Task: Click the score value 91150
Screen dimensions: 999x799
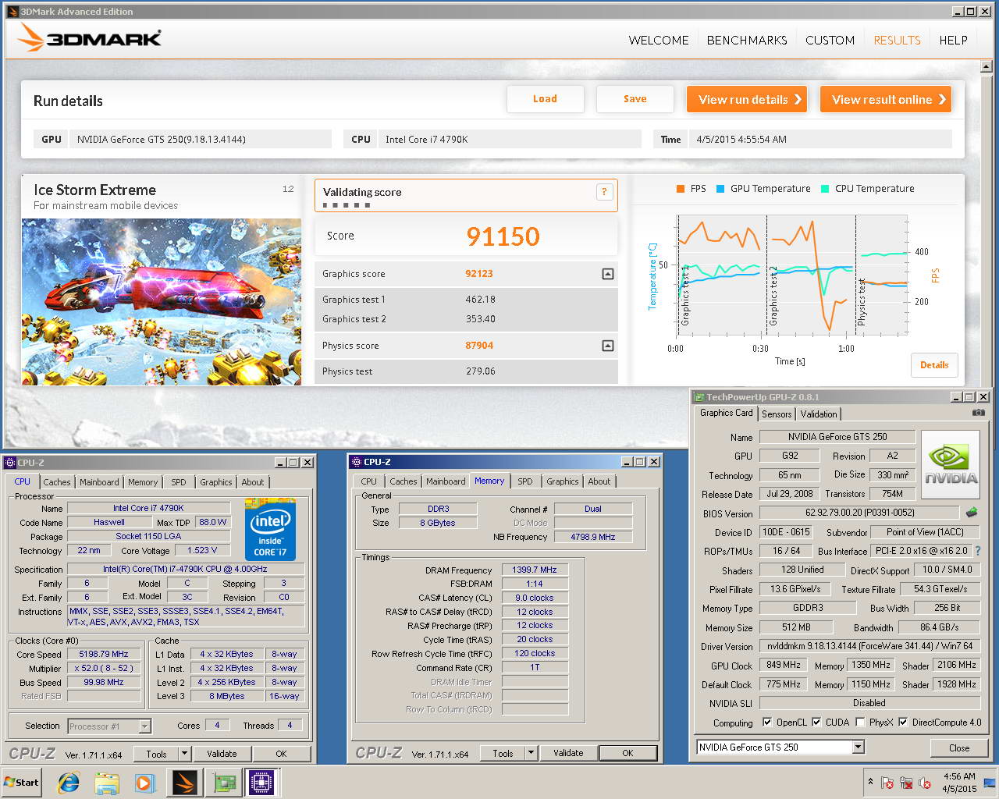Action: (503, 236)
